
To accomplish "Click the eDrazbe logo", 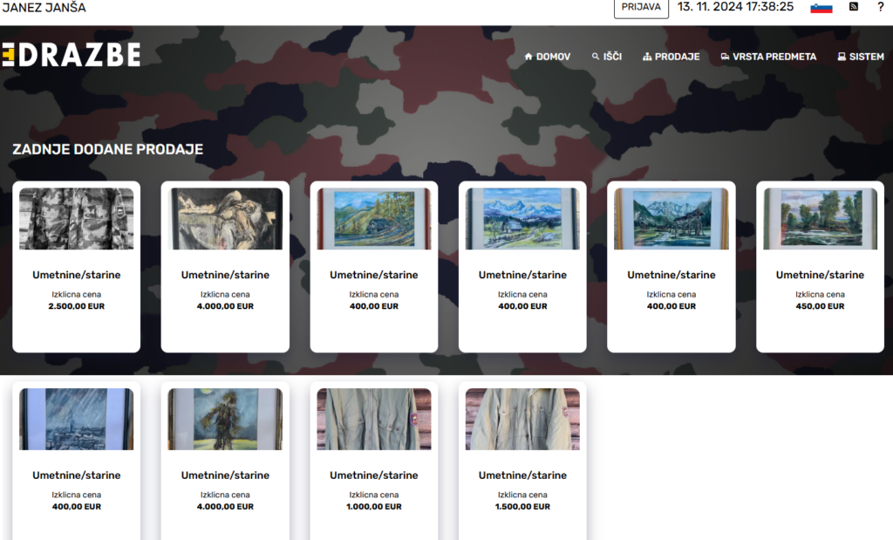I will [72, 55].
